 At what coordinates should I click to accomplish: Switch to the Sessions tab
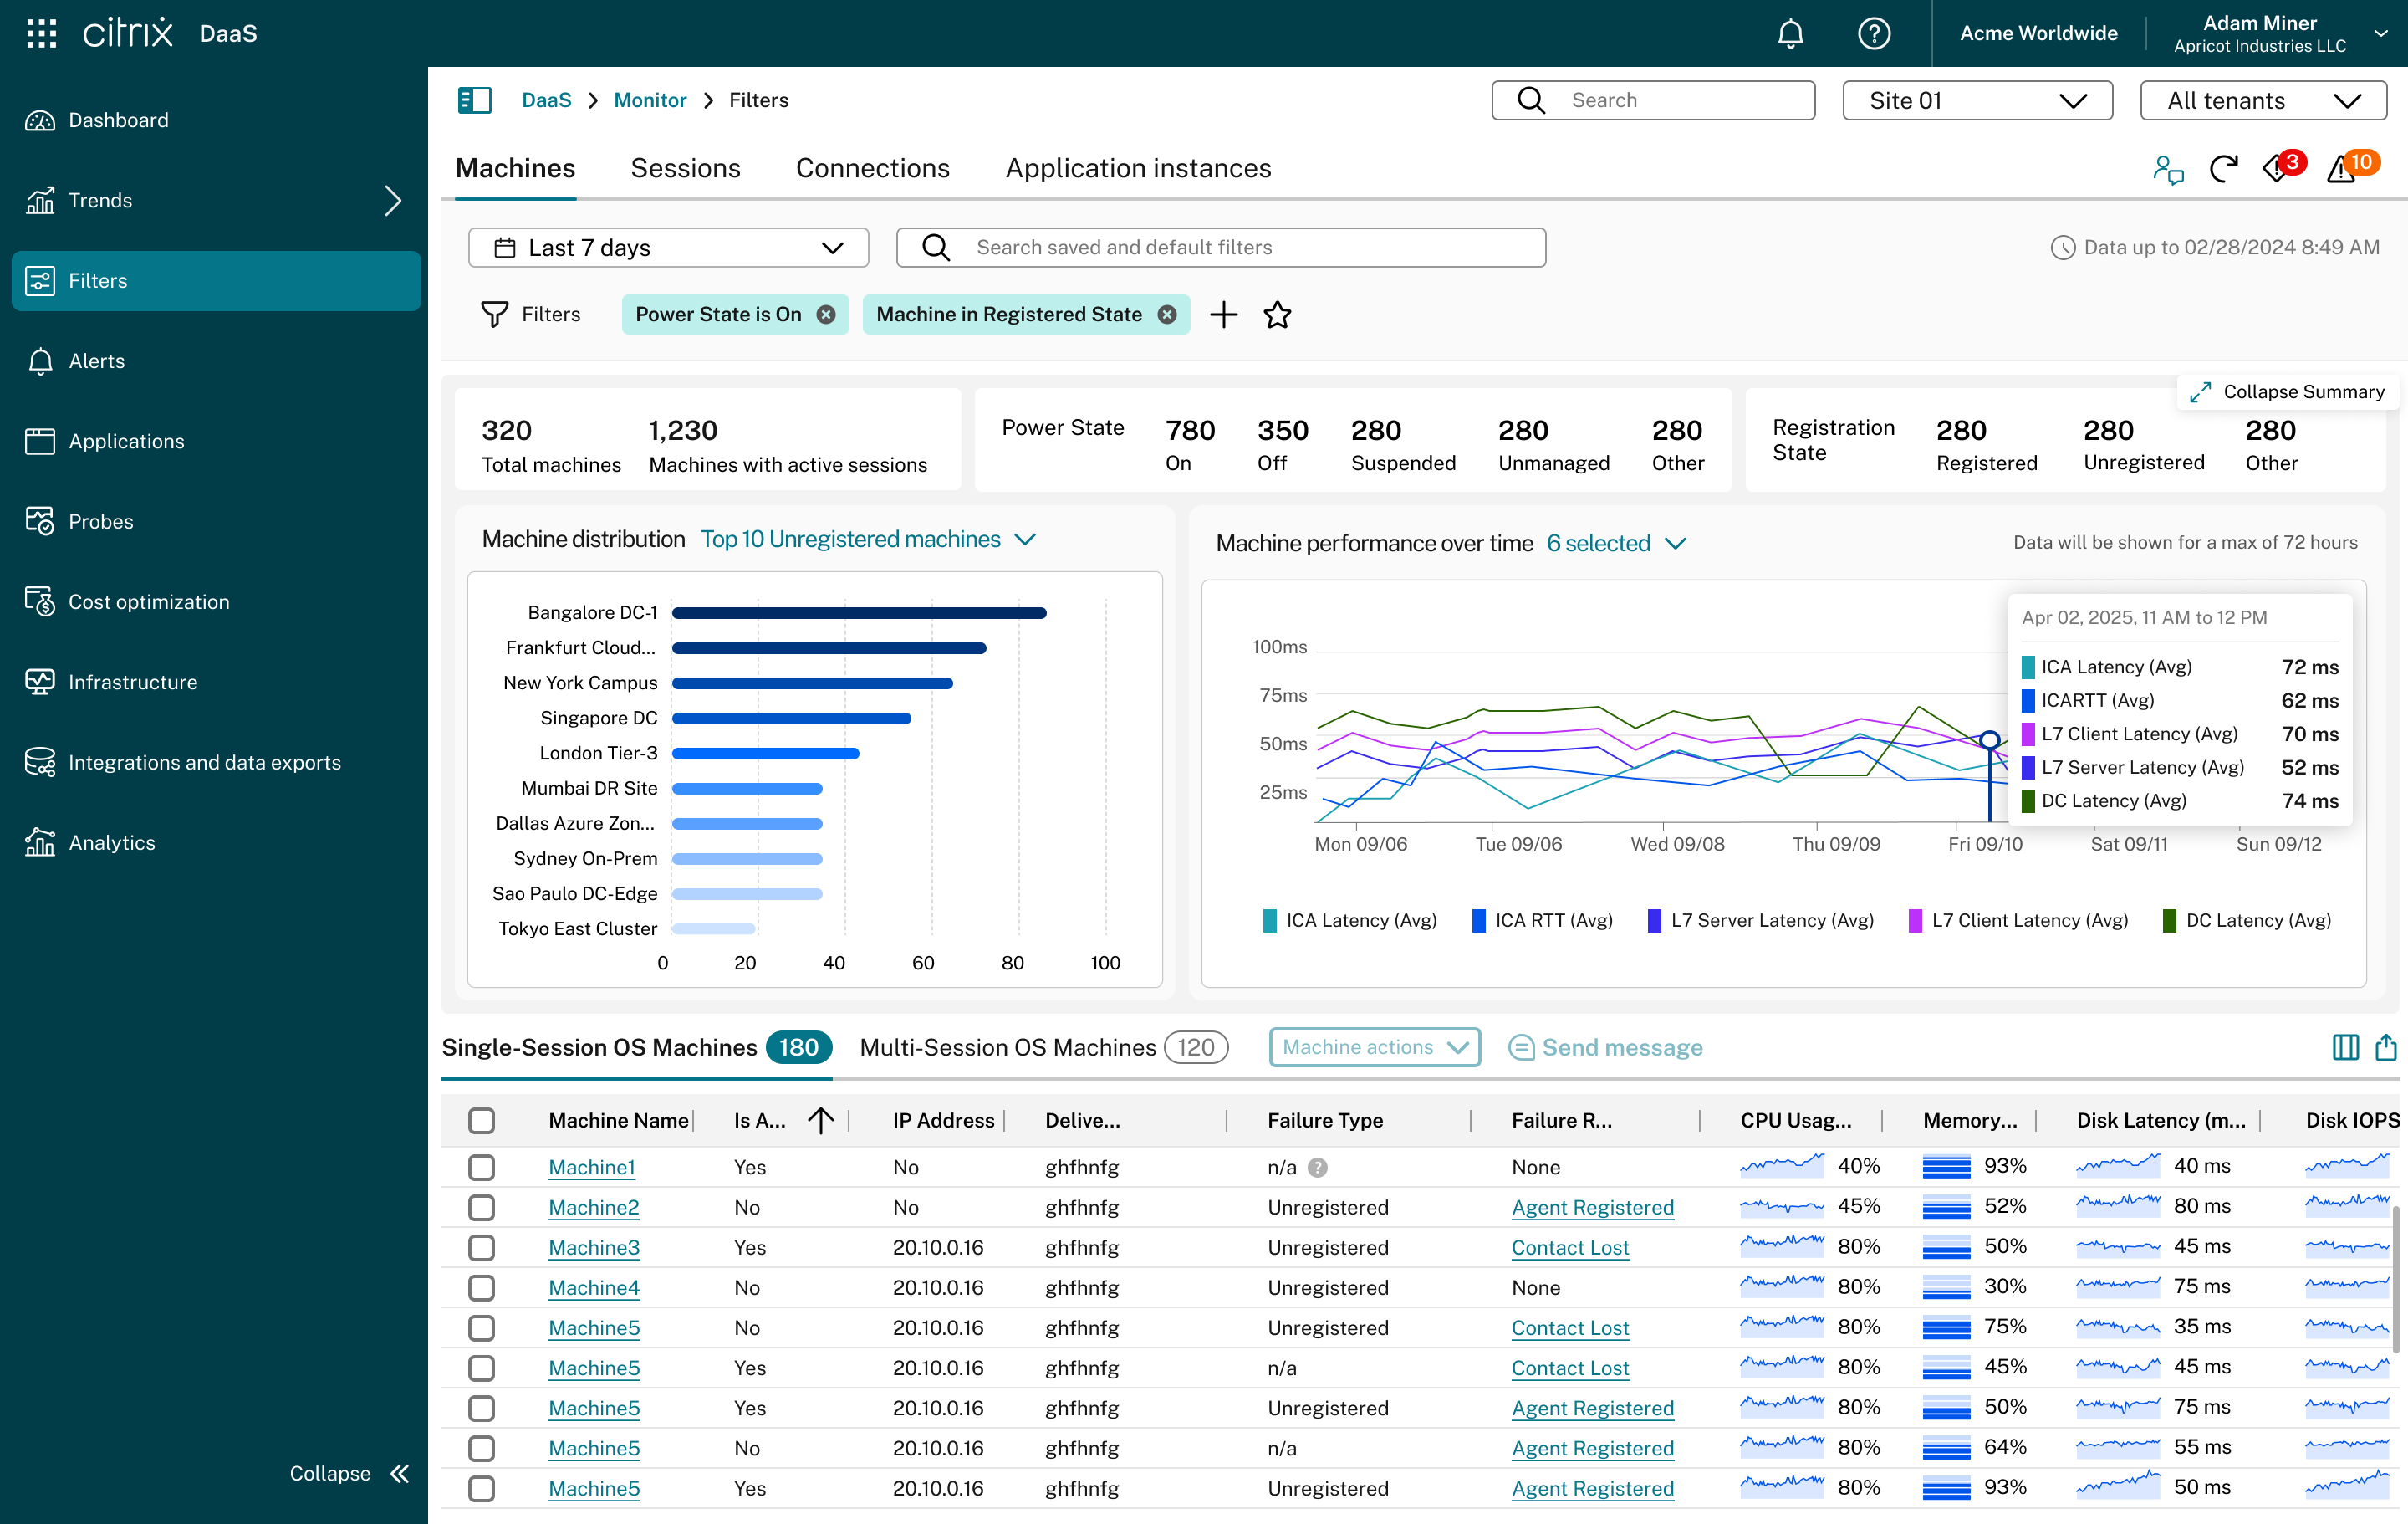pyautogui.click(x=685, y=168)
